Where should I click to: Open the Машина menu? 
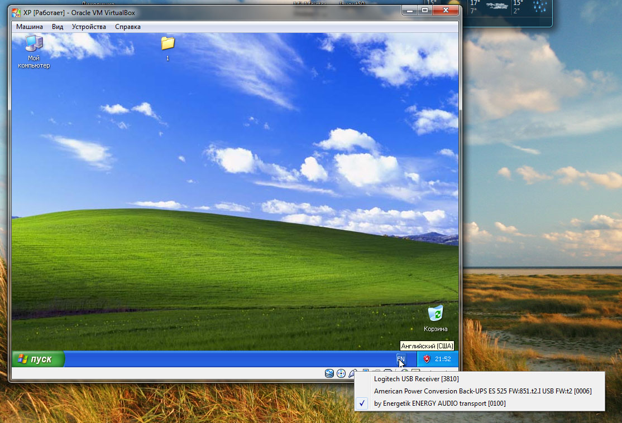click(30, 27)
